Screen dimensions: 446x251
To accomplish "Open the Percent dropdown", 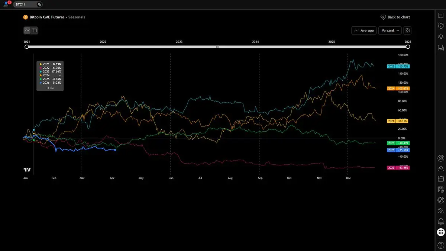I will [x=390, y=30].
